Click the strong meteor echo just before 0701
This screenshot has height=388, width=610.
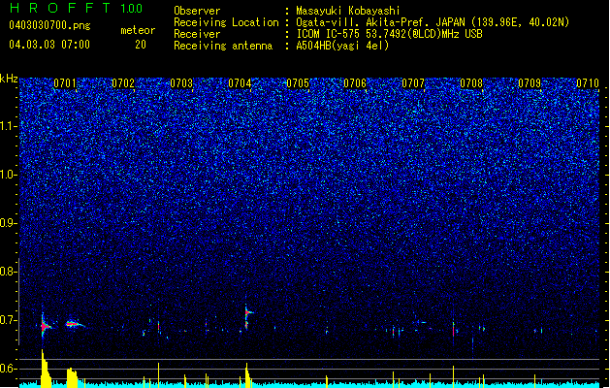[45, 325]
